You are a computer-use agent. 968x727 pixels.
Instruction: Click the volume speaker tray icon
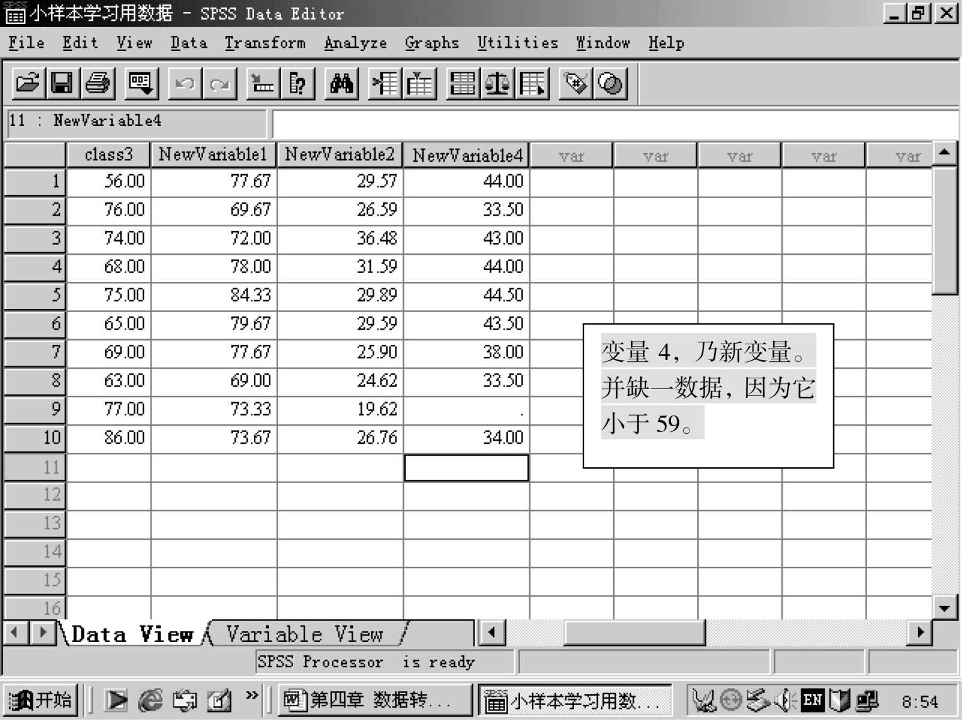point(786,701)
